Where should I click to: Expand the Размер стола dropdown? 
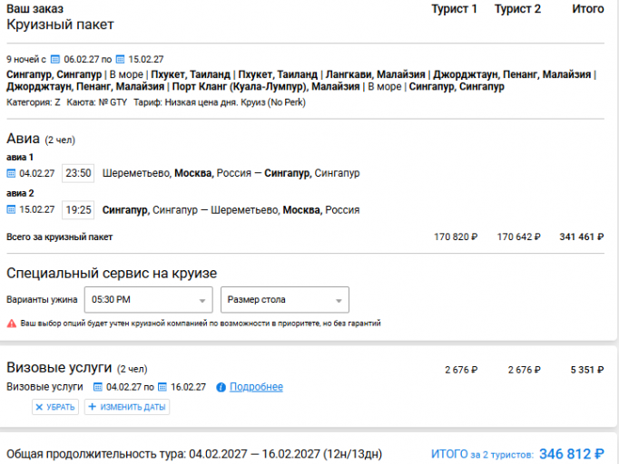(x=285, y=300)
